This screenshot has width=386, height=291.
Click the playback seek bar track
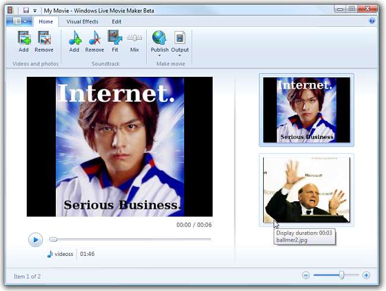[131, 239]
